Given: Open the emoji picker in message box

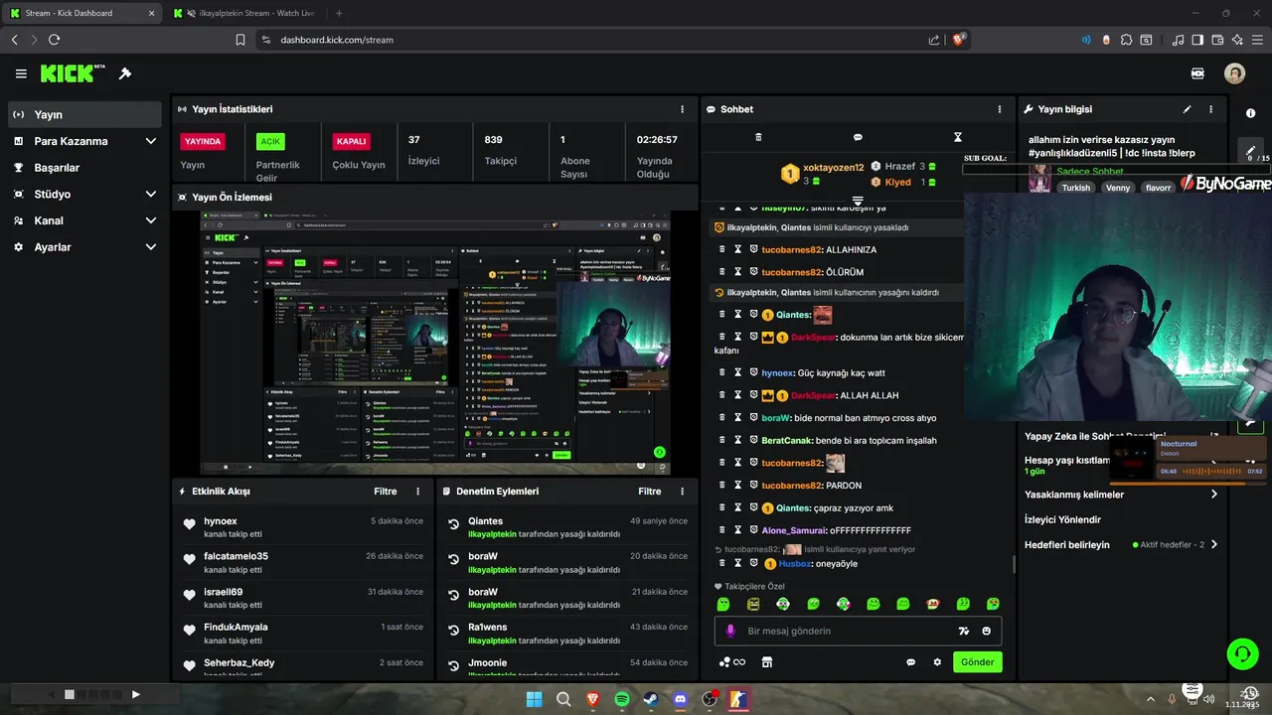Looking at the screenshot, I should (987, 631).
